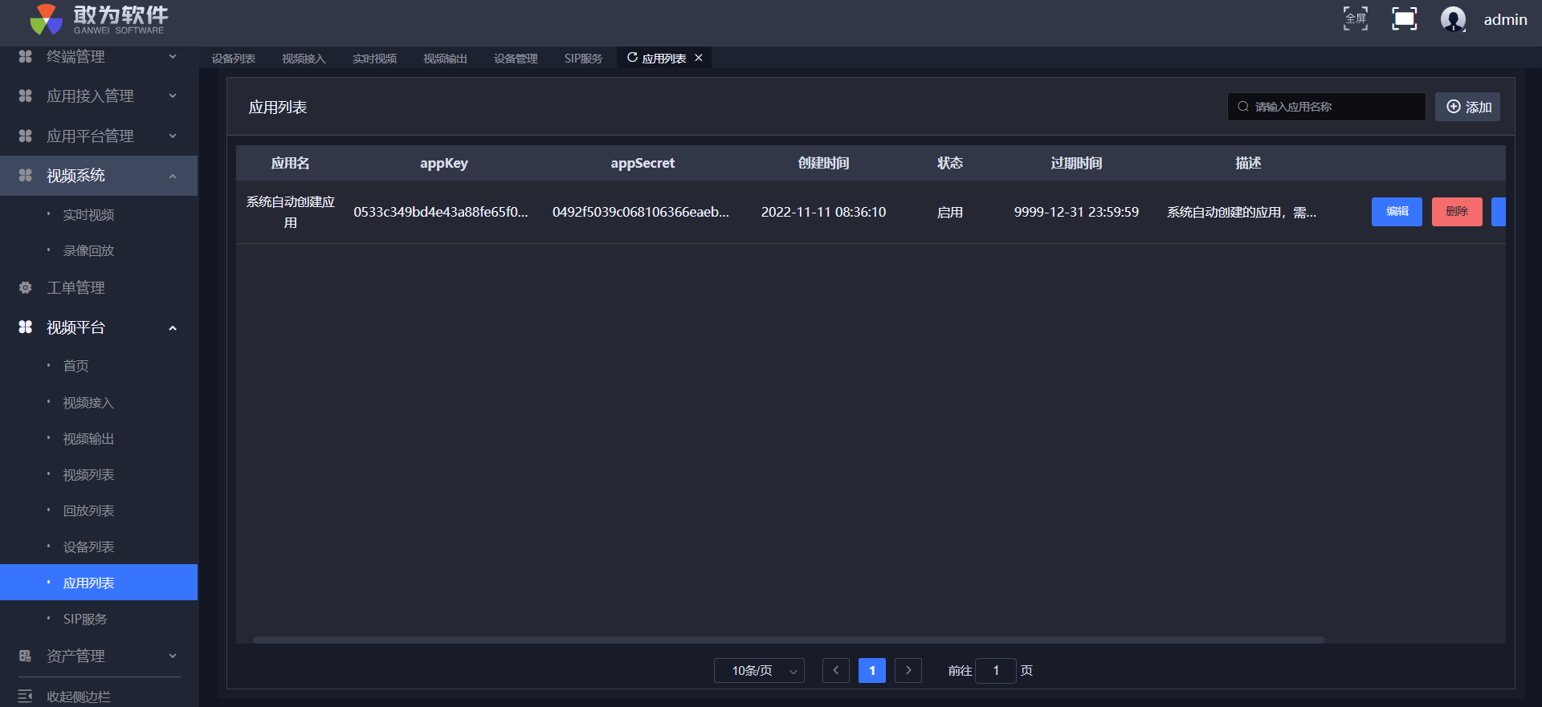
Task: Expand the 终端管理 menu
Action: 98,56
